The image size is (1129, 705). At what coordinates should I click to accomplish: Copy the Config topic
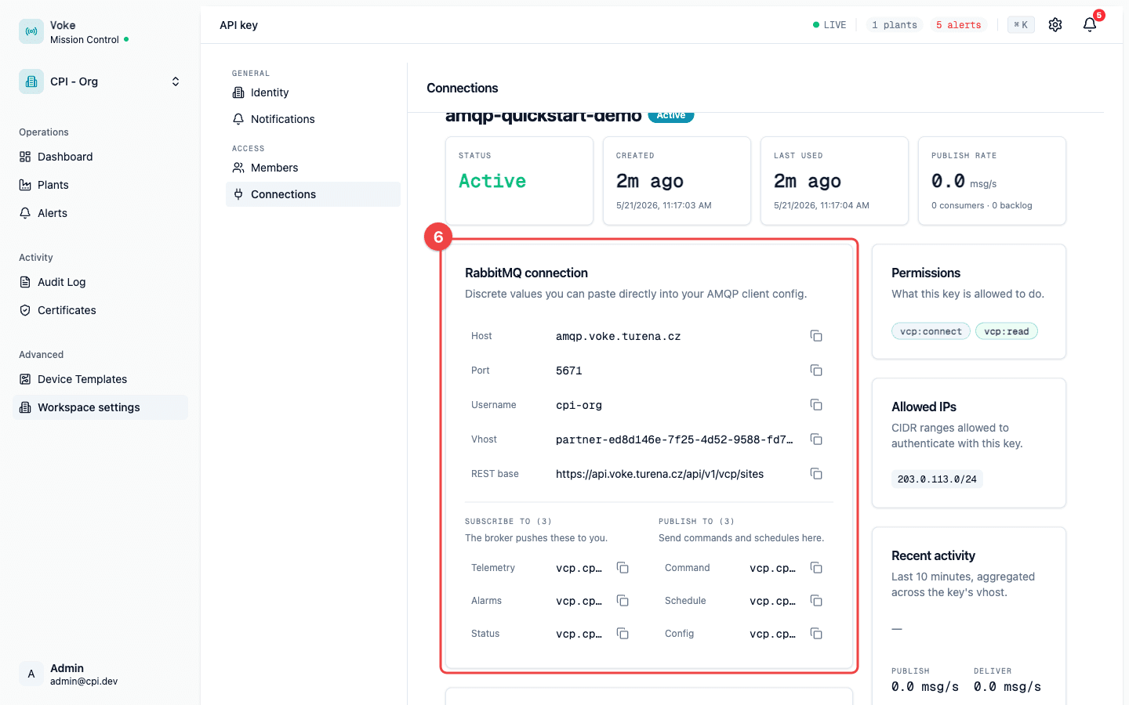pos(816,634)
